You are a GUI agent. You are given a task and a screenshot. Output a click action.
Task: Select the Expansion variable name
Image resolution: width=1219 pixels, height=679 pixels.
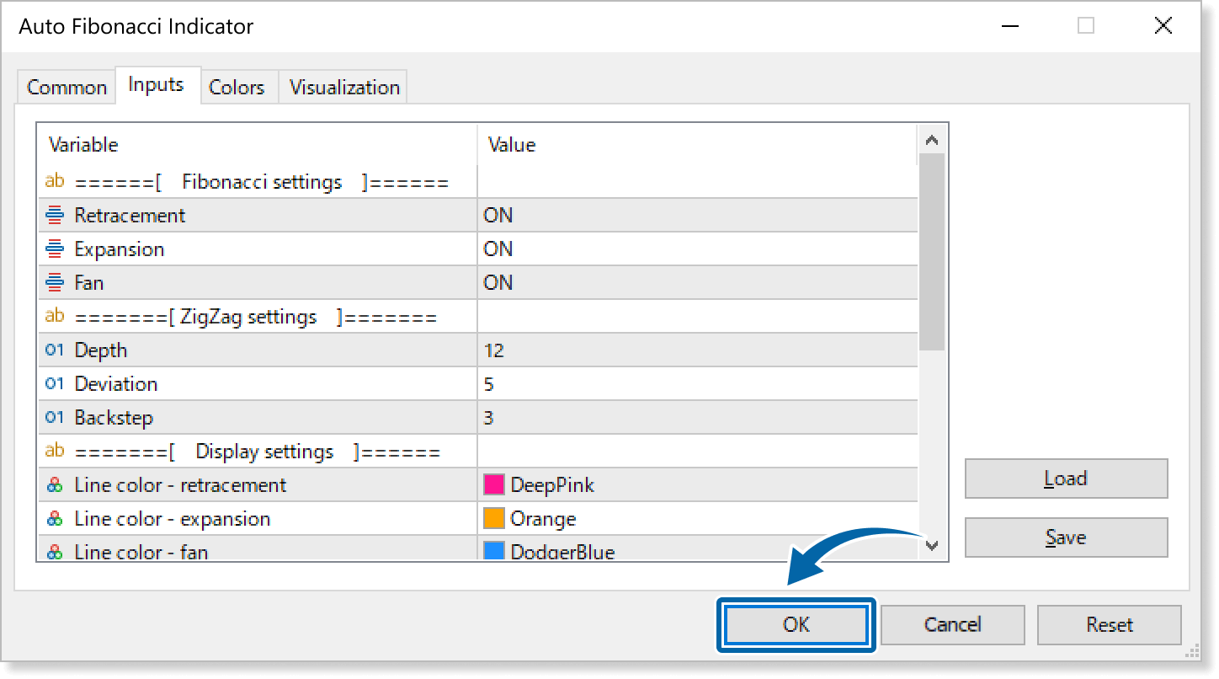120,249
